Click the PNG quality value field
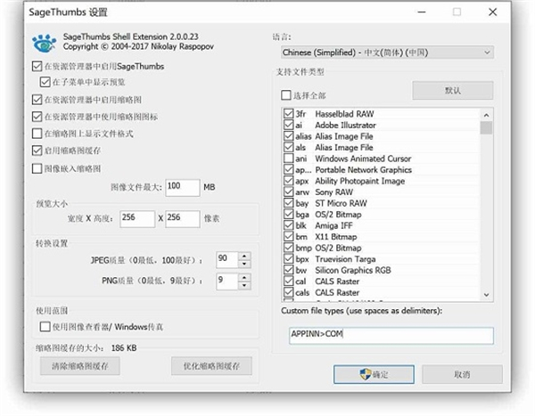 (x=226, y=281)
